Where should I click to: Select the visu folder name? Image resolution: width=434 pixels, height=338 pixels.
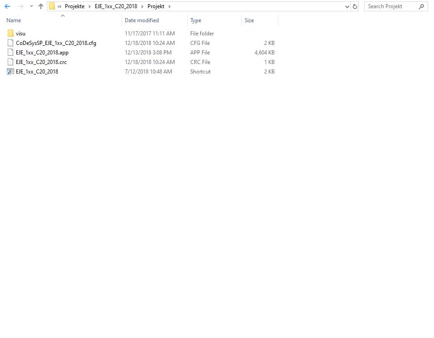coord(20,34)
